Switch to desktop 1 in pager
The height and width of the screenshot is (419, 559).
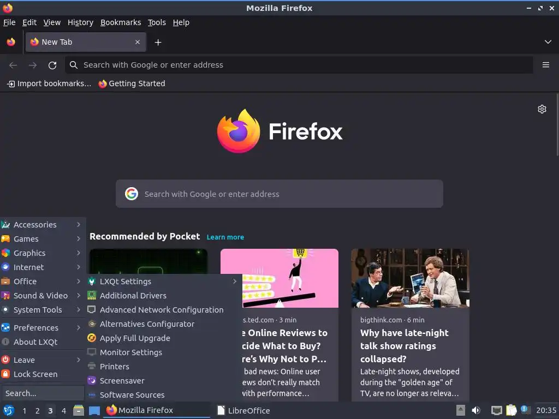coord(24,411)
